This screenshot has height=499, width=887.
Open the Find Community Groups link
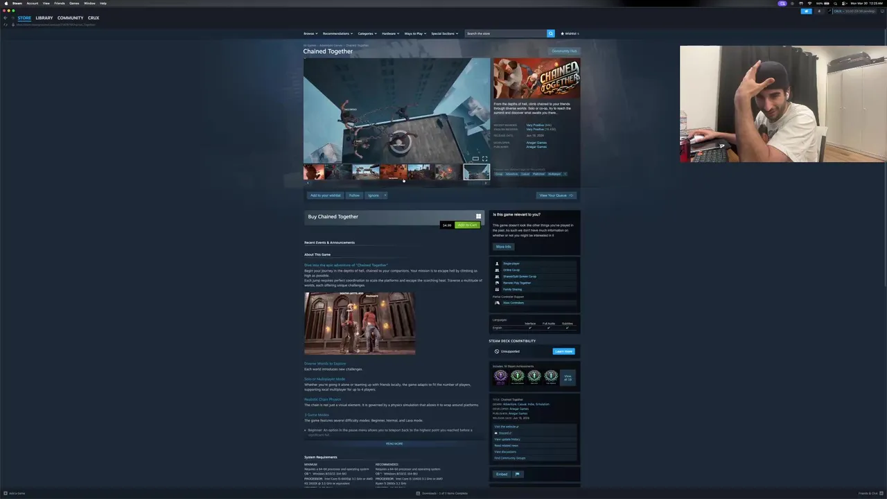(x=510, y=458)
